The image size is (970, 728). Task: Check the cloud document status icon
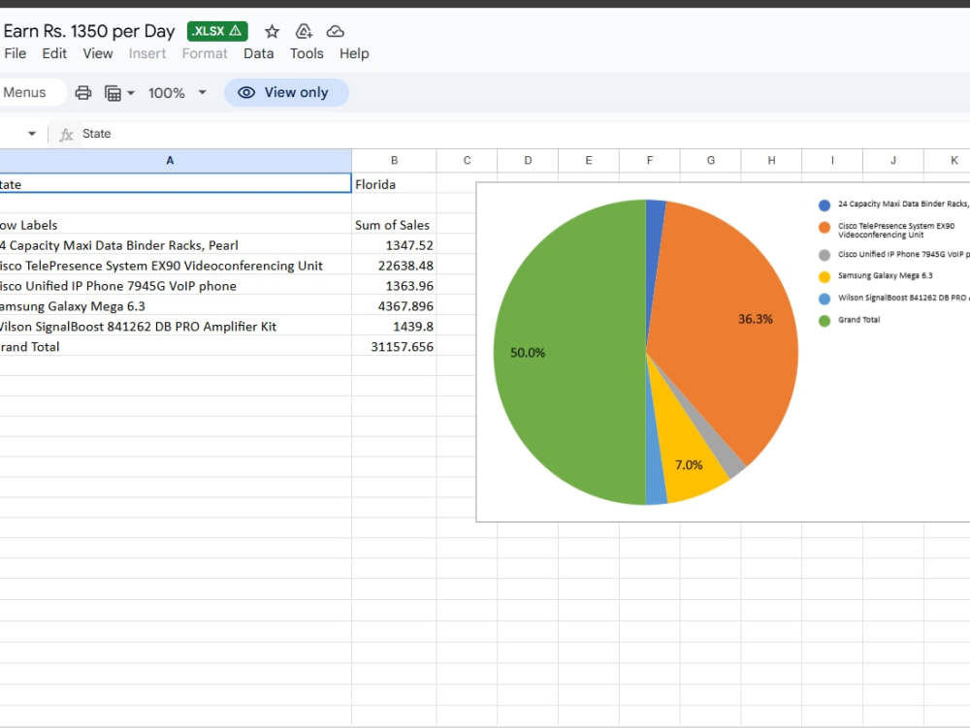[x=336, y=32]
